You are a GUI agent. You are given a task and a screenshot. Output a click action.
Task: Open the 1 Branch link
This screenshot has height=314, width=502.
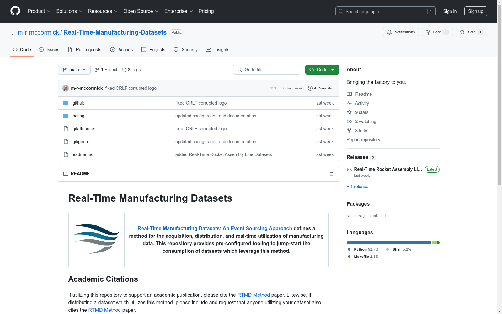click(x=107, y=70)
